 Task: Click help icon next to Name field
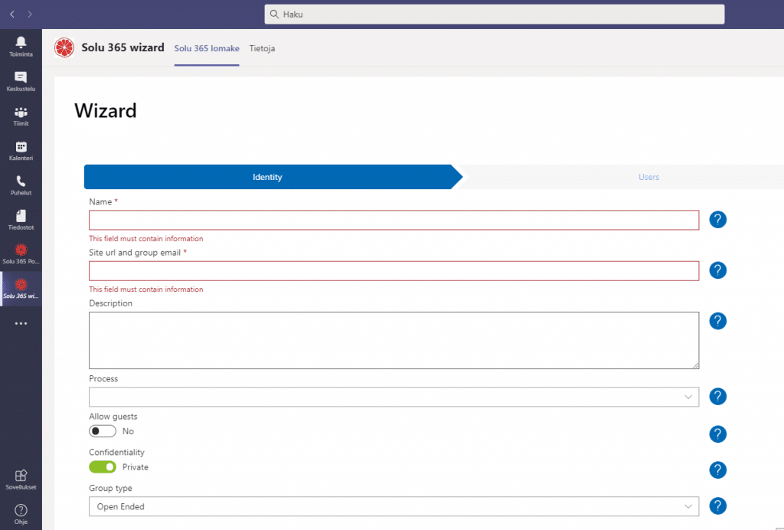(717, 220)
